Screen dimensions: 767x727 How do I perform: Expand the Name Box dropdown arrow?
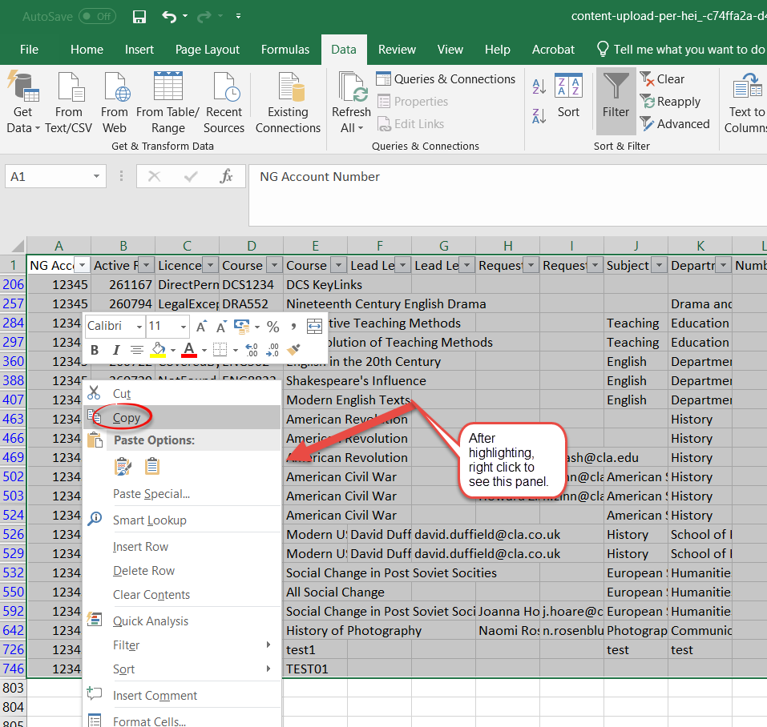[97, 176]
